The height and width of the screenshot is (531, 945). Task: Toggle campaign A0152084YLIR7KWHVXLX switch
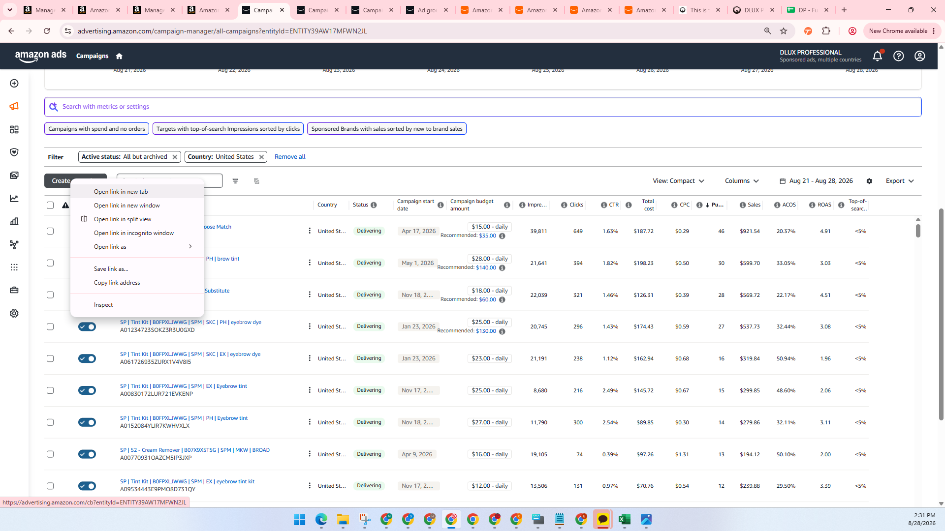pos(87,422)
